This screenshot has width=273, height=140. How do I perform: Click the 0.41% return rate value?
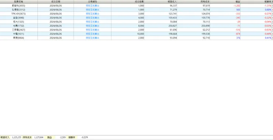(x=268, y=38)
